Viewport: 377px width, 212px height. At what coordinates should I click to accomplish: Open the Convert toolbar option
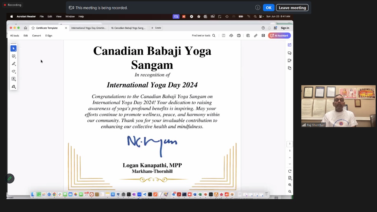click(x=37, y=36)
